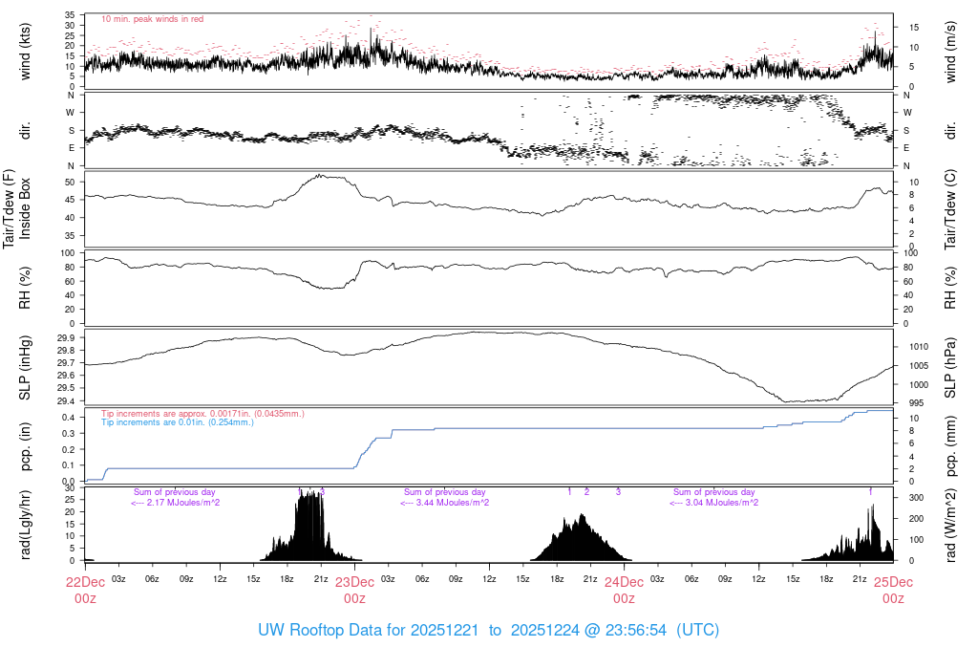Viewport: 978px width, 669px height.
Task: Click the '50' tick on Tair/Tdew (F) axis
Action: pyautogui.click(x=71, y=183)
